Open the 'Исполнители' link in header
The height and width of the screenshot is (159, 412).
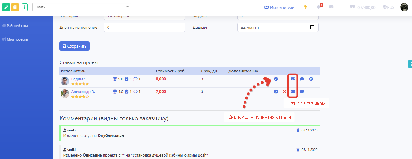[x=279, y=7]
